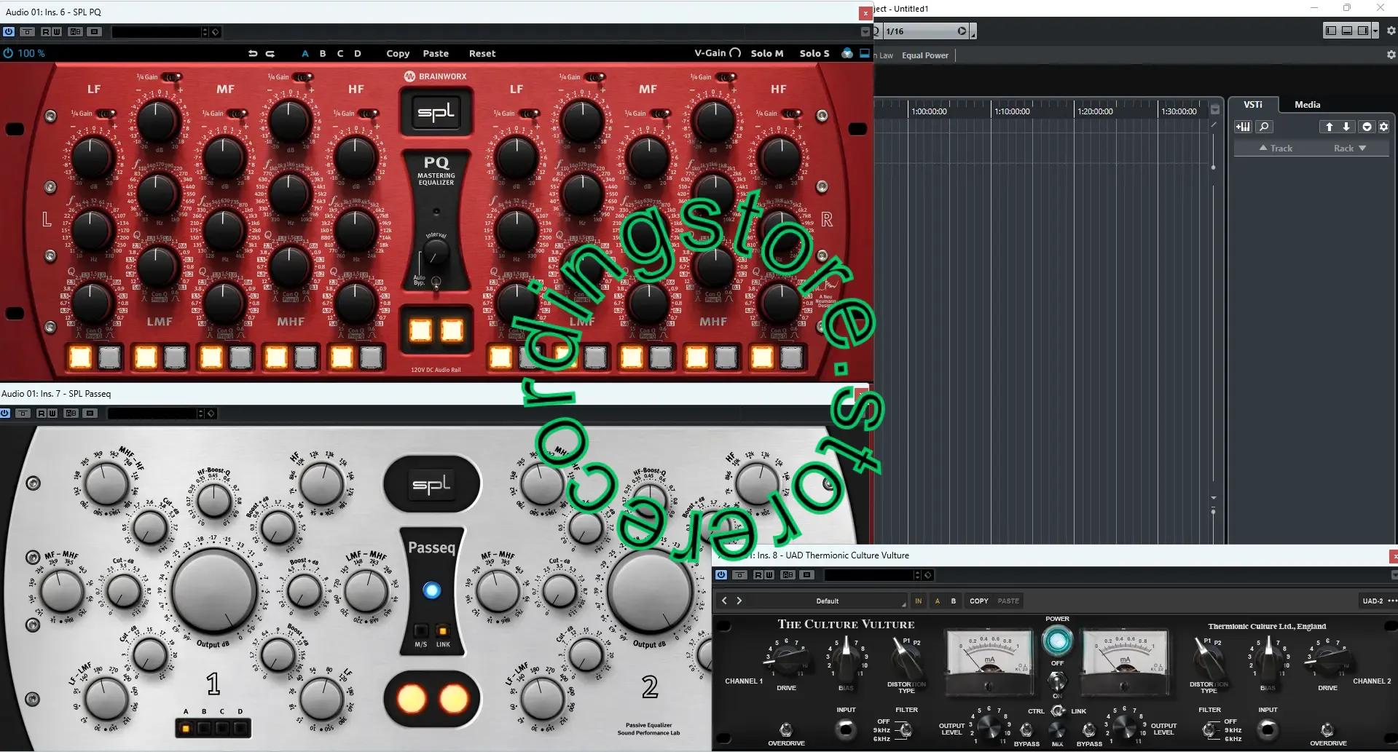
Task: Switch to the VSTi tab
Action: point(1252,105)
